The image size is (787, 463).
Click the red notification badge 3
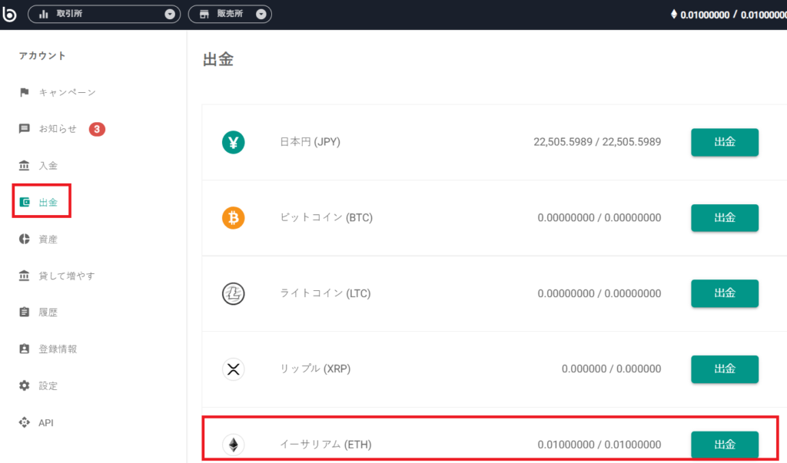click(x=97, y=130)
